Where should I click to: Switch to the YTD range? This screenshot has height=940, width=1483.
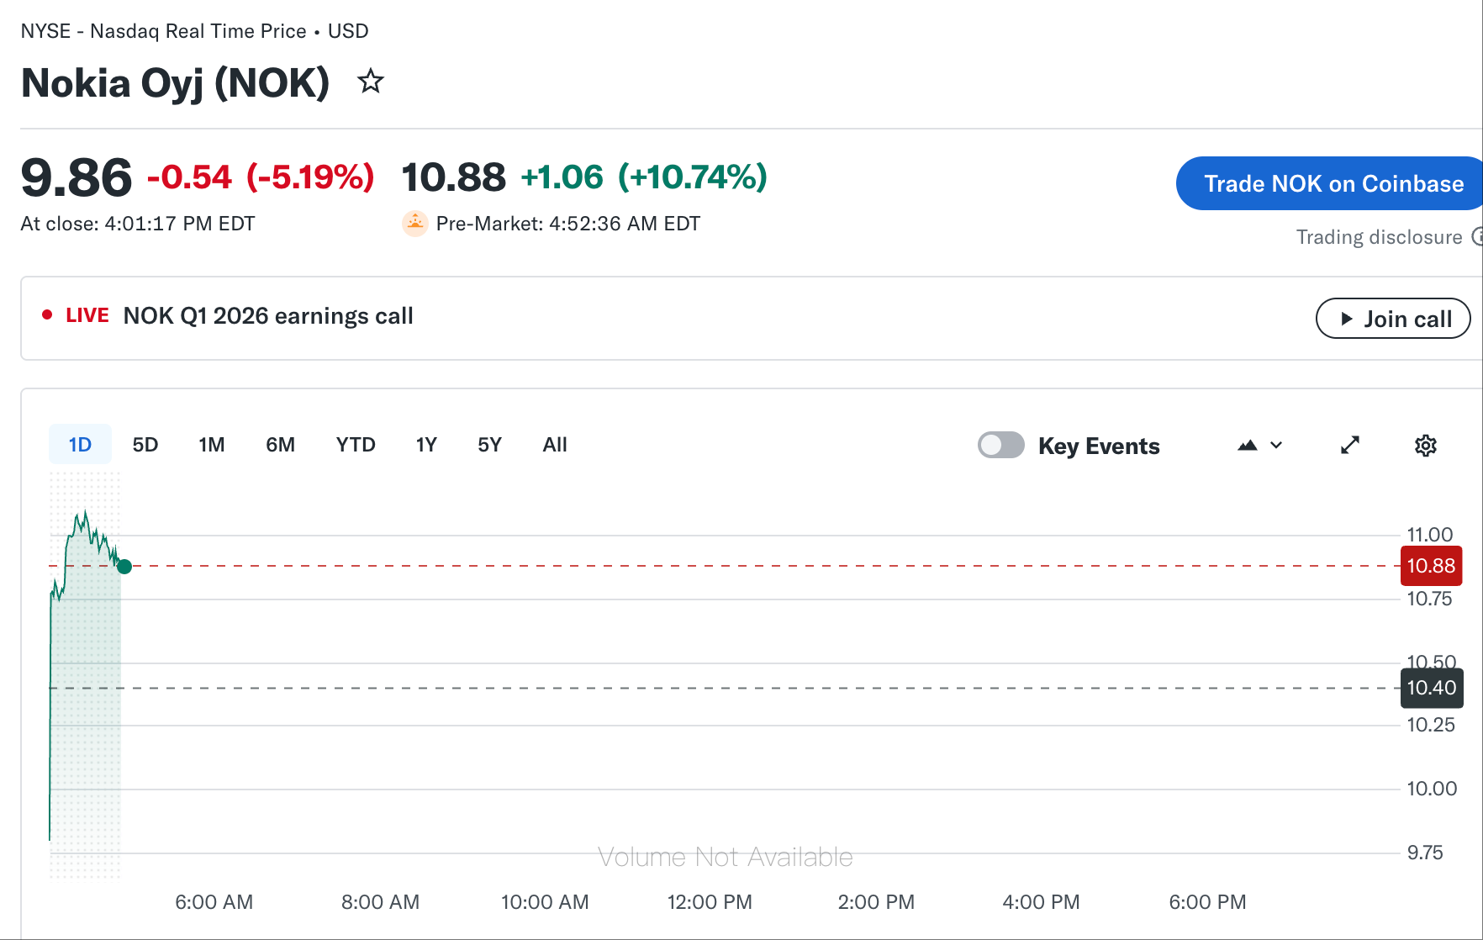coord(356,445)
